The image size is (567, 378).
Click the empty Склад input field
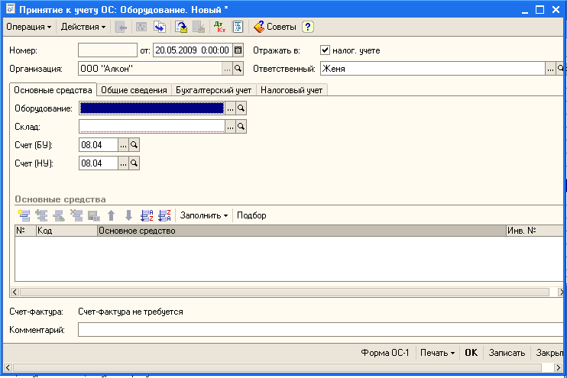(x=152, y=127)
